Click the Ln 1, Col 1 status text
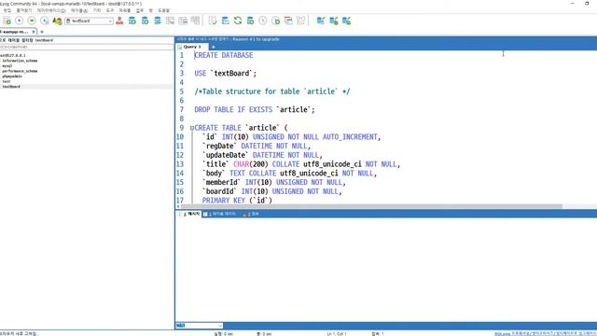This screenshot has height=336, width=597. pos(337,334)
